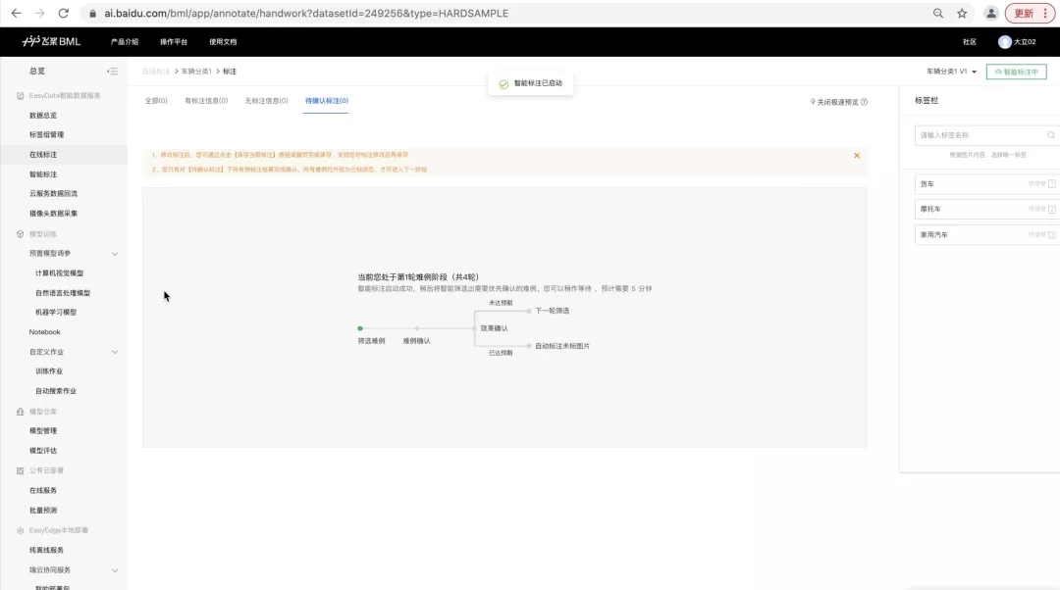This screenshot has width=1060, height=590.
Task: Click the padlock site info icon
Action: [x=92, y=14]
